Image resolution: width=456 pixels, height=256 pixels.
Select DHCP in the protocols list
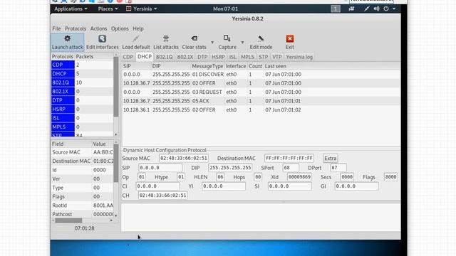[x=63, y=74]
